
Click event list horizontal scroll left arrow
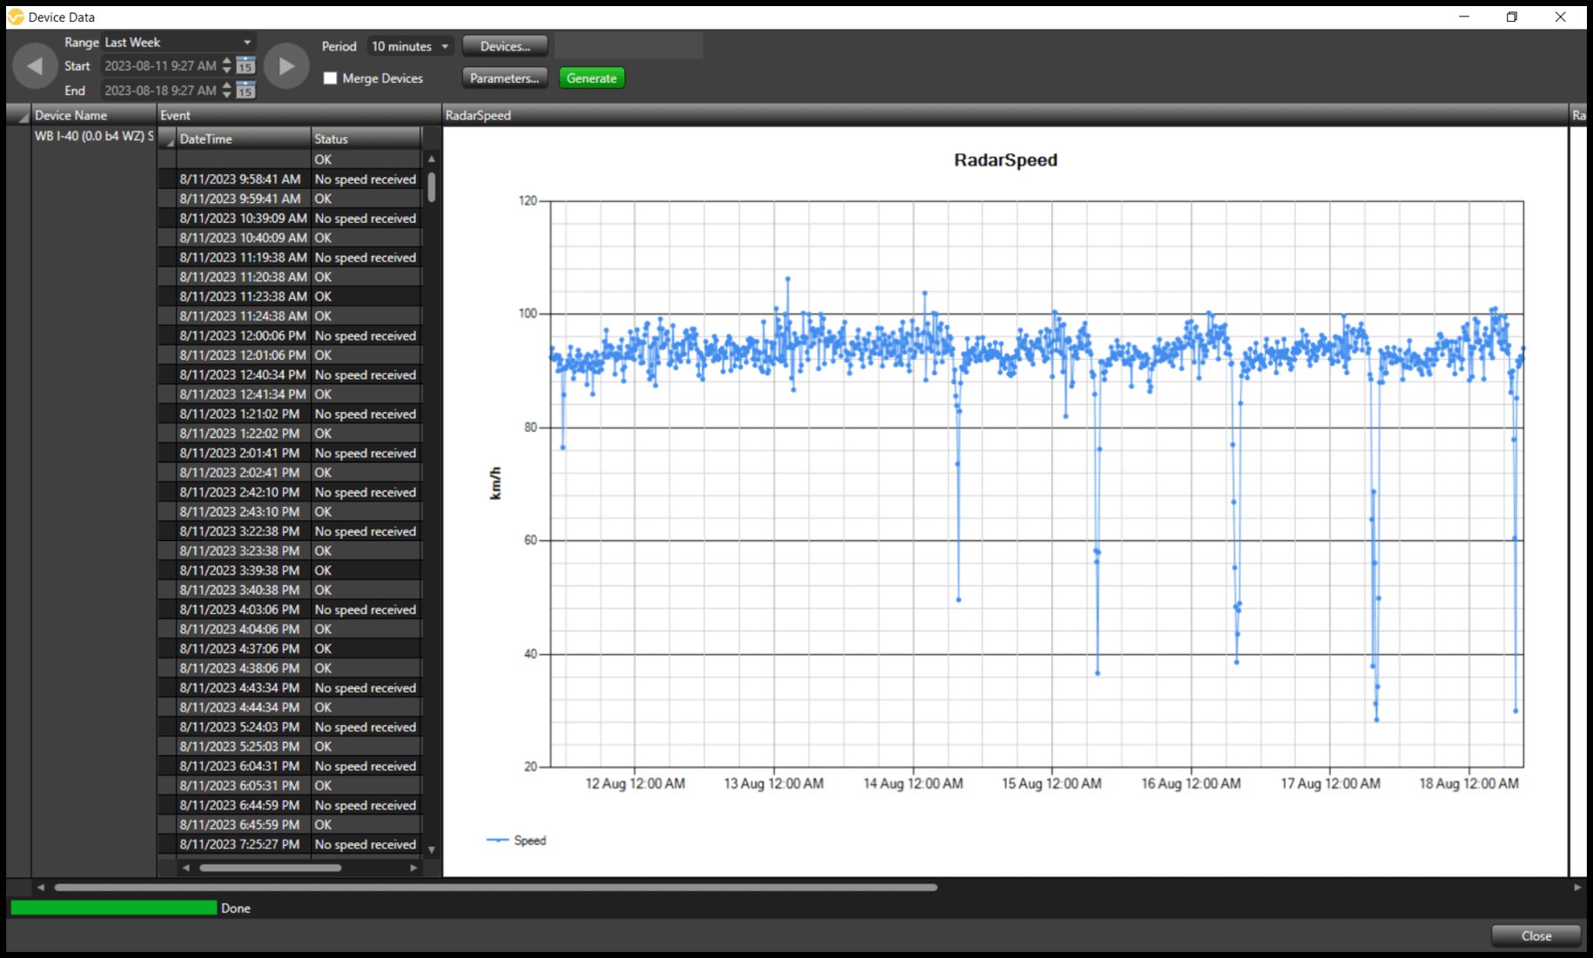pyautogui.click(x=185, y=867)
